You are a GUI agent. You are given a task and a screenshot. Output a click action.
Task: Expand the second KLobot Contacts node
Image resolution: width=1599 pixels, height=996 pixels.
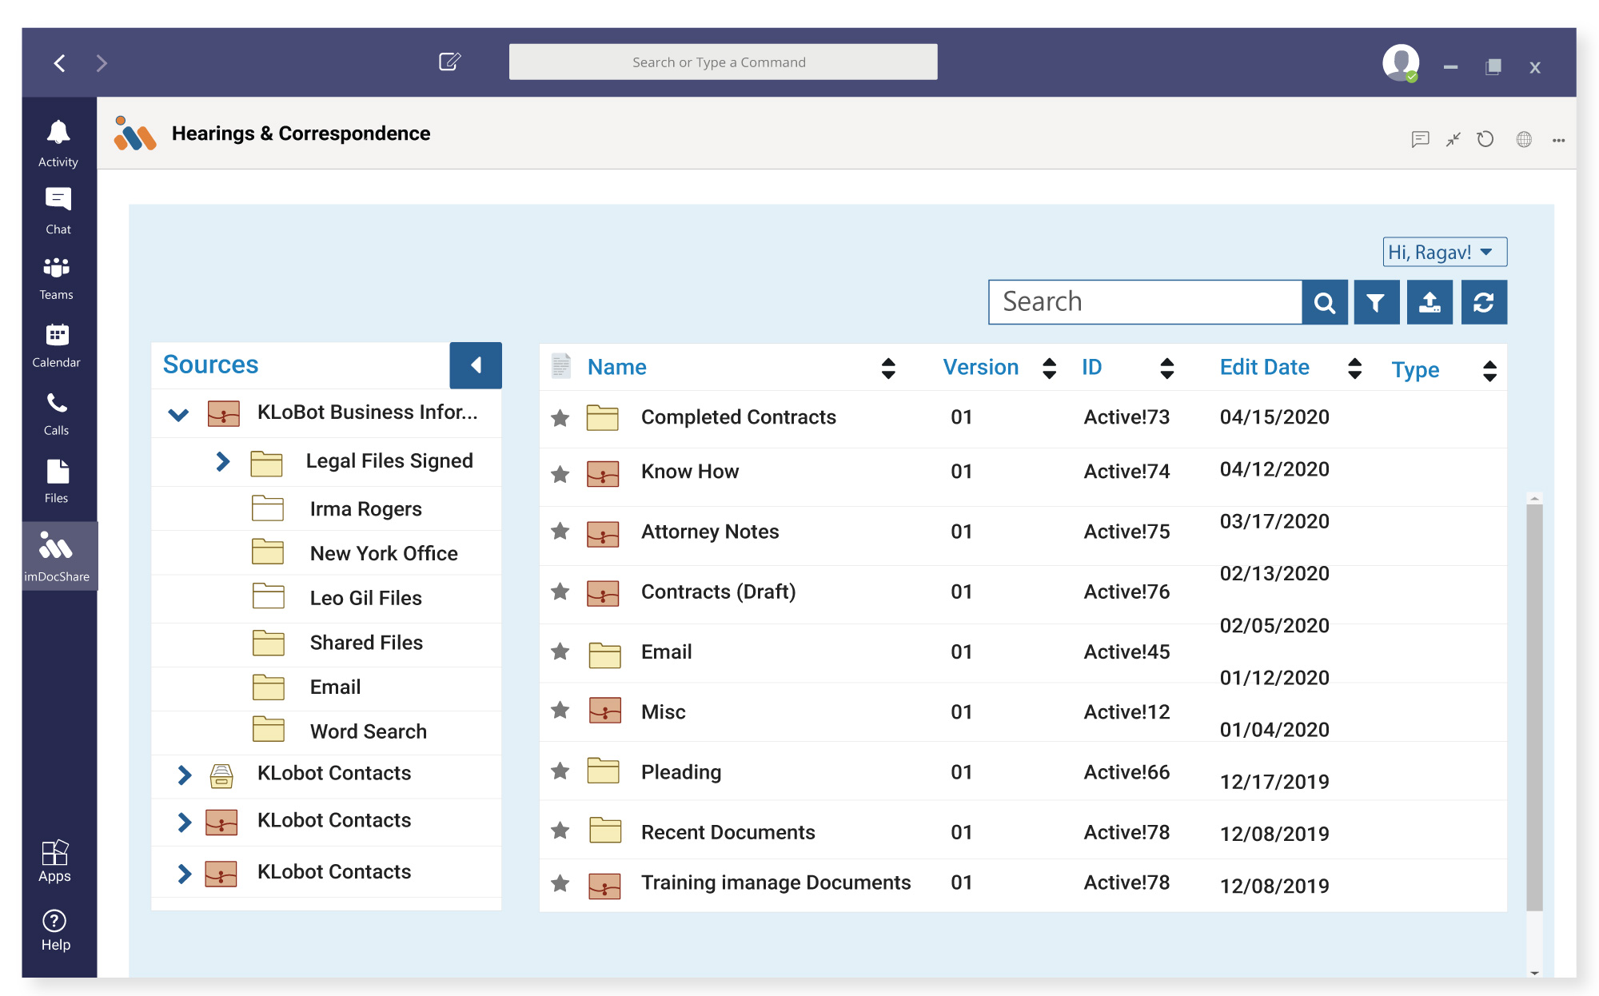pos(185,822)
